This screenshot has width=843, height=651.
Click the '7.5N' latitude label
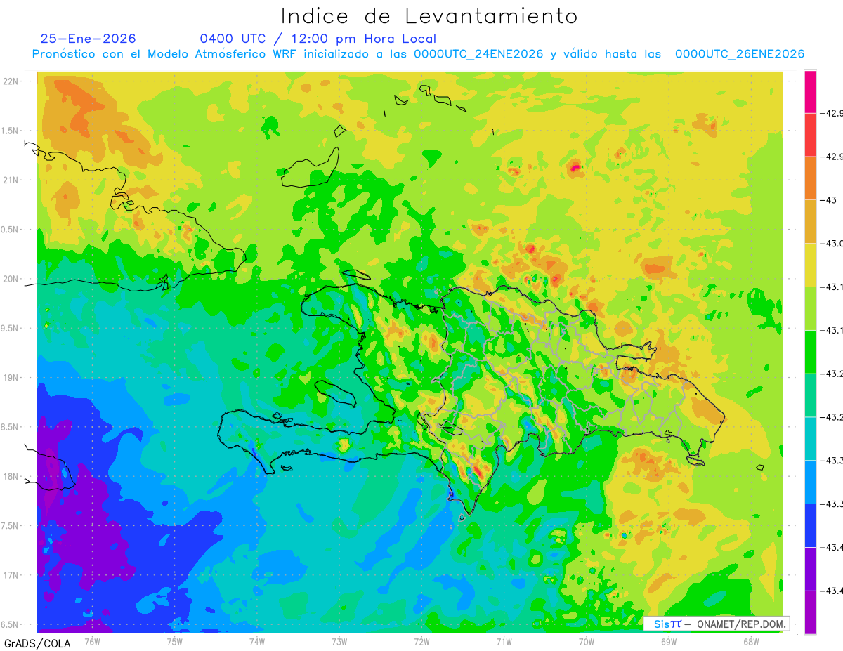coord(11,526)
